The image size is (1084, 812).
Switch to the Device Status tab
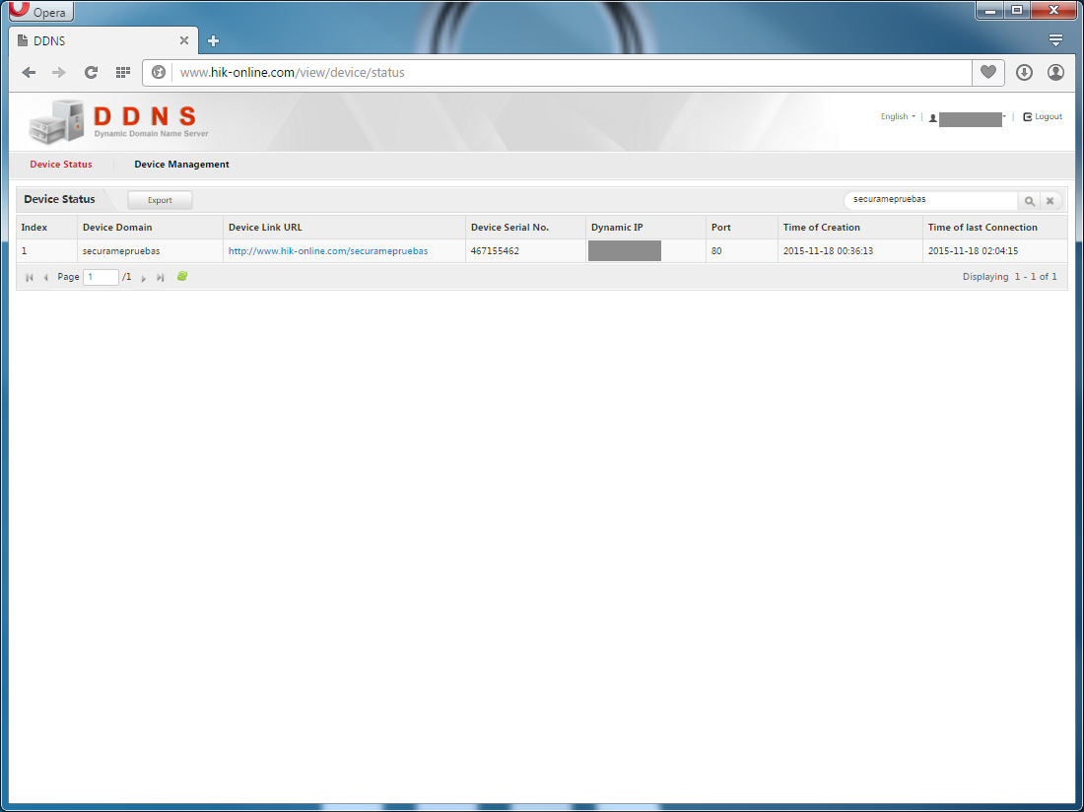coord(61,165)
